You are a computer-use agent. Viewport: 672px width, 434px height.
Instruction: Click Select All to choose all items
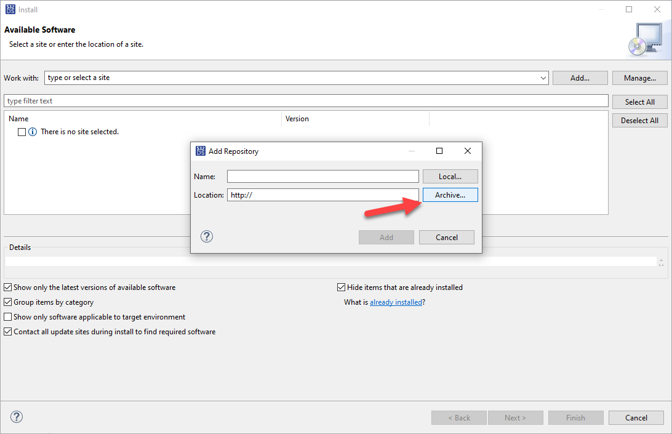pyautogui.click(x=639, y=102)
